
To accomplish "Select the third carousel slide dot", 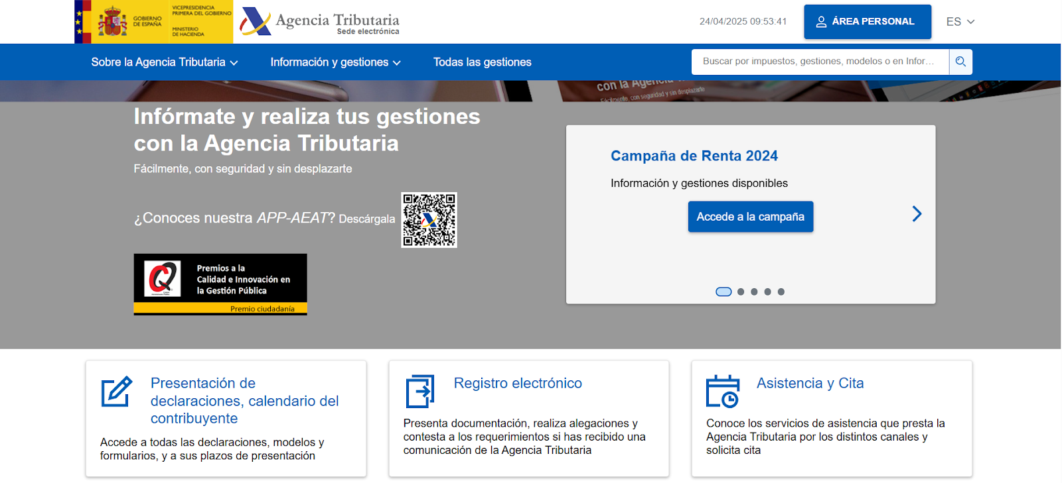I will pyautogui.click(x=754, y=292).
